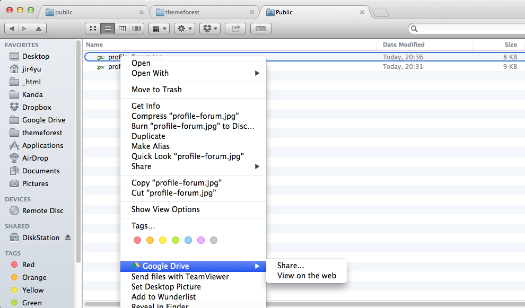Open Google Drive sidebar folder

[x=43, y=120]
